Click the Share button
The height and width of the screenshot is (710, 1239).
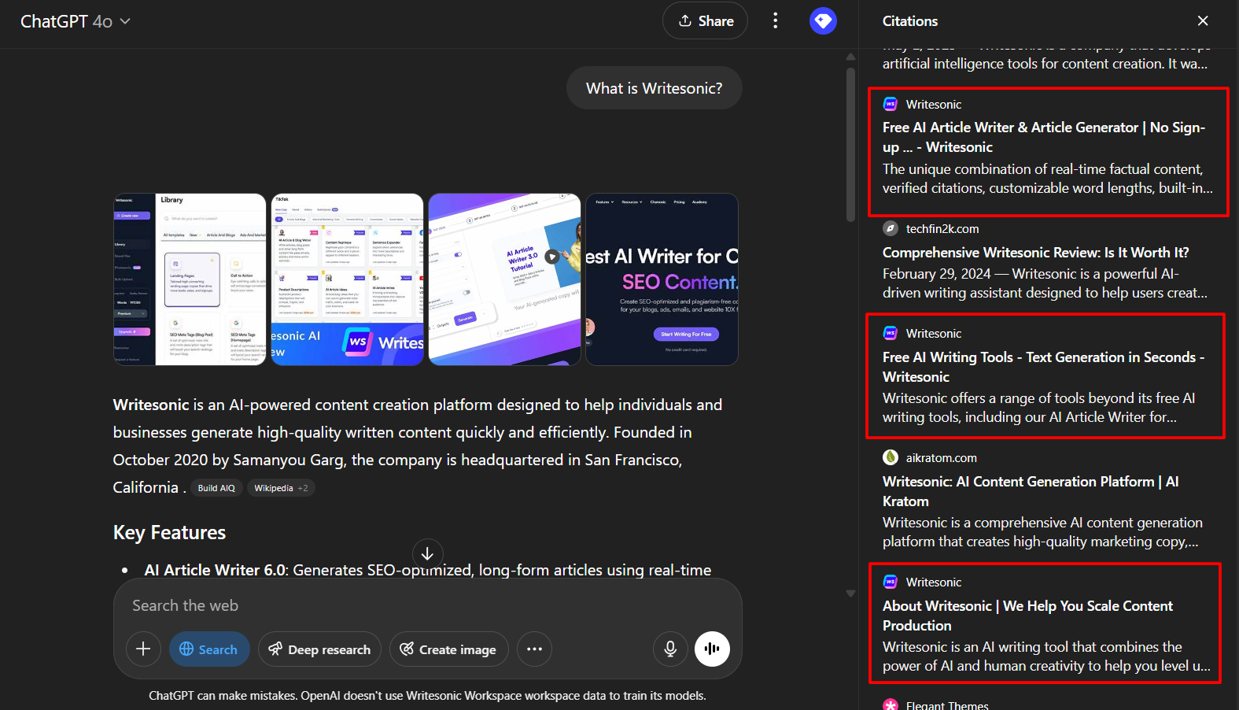tap(705, 21)
